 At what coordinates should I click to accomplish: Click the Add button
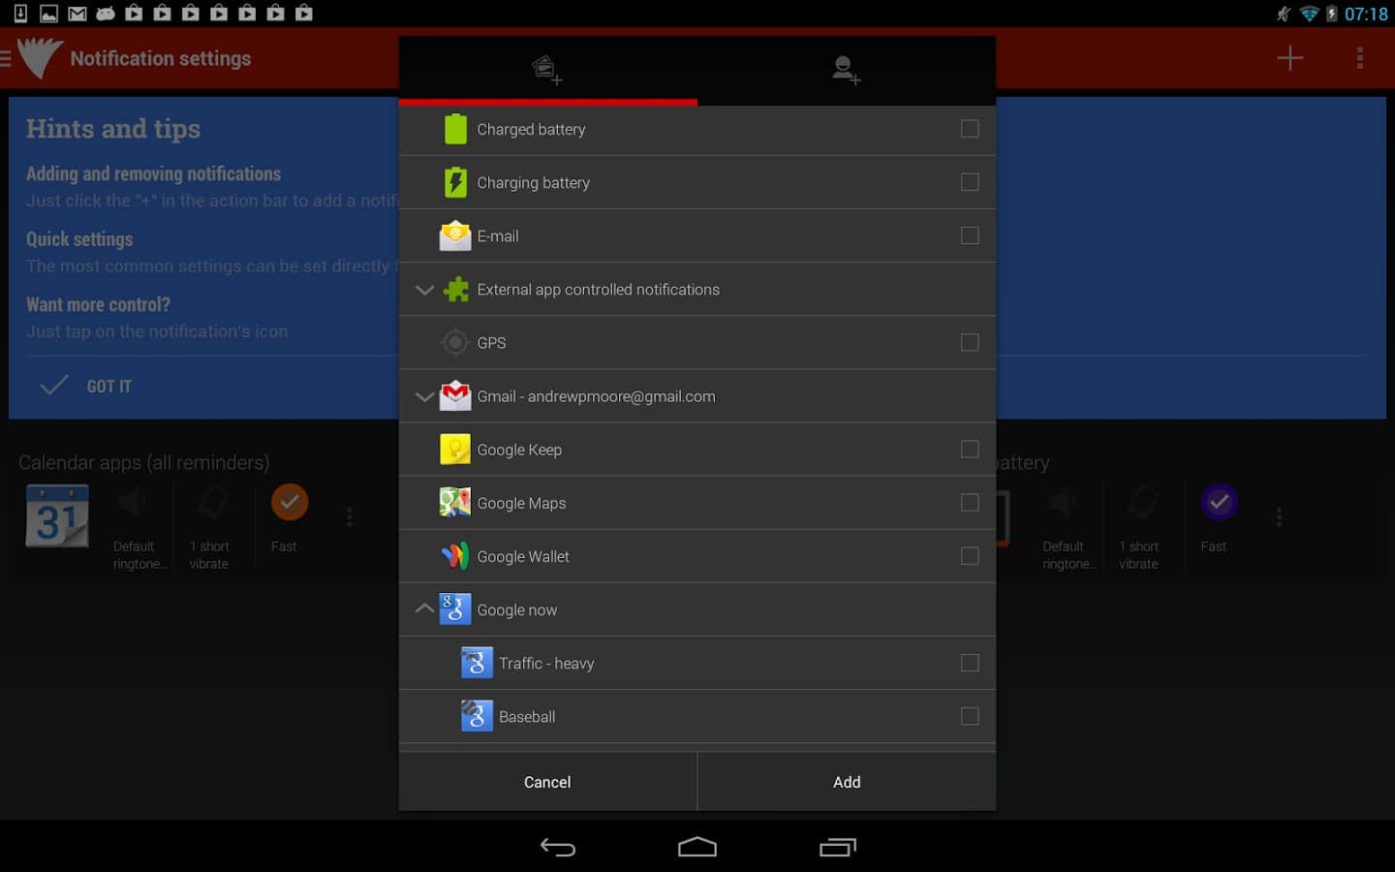[x=846, y=782]
